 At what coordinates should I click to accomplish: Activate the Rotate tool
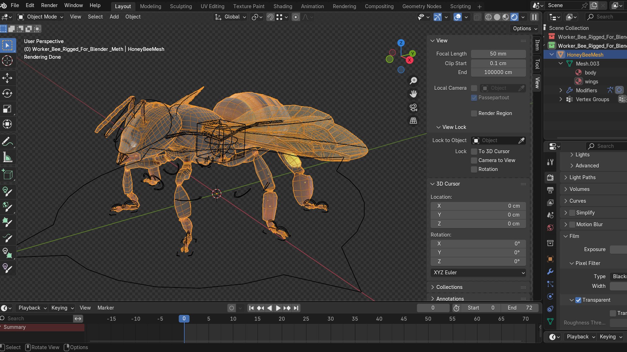(x=7, y=94)
